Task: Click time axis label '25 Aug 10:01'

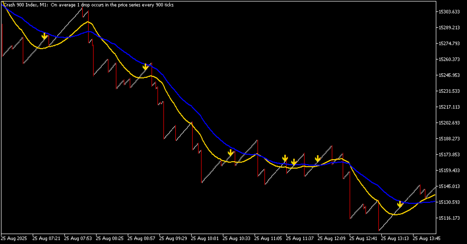Action: [x=205, y=239]
